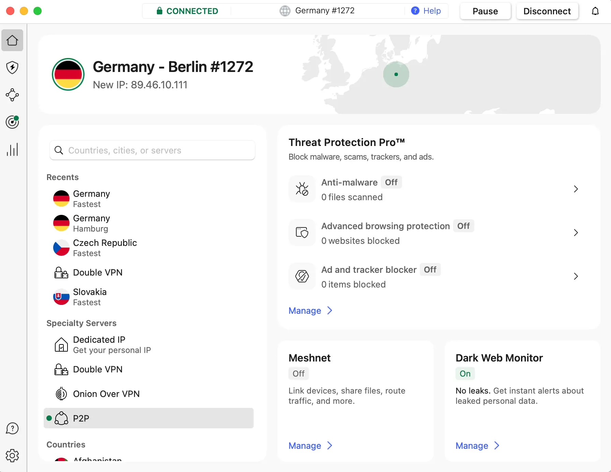Click the Germany - Berlin #1272 heading
Viewport: 611px width, 472px height.
pos(173,67)
